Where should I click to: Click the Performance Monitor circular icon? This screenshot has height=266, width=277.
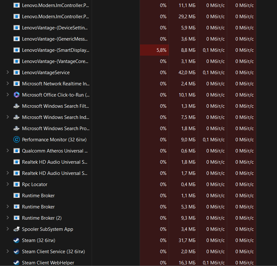[16, 139]
